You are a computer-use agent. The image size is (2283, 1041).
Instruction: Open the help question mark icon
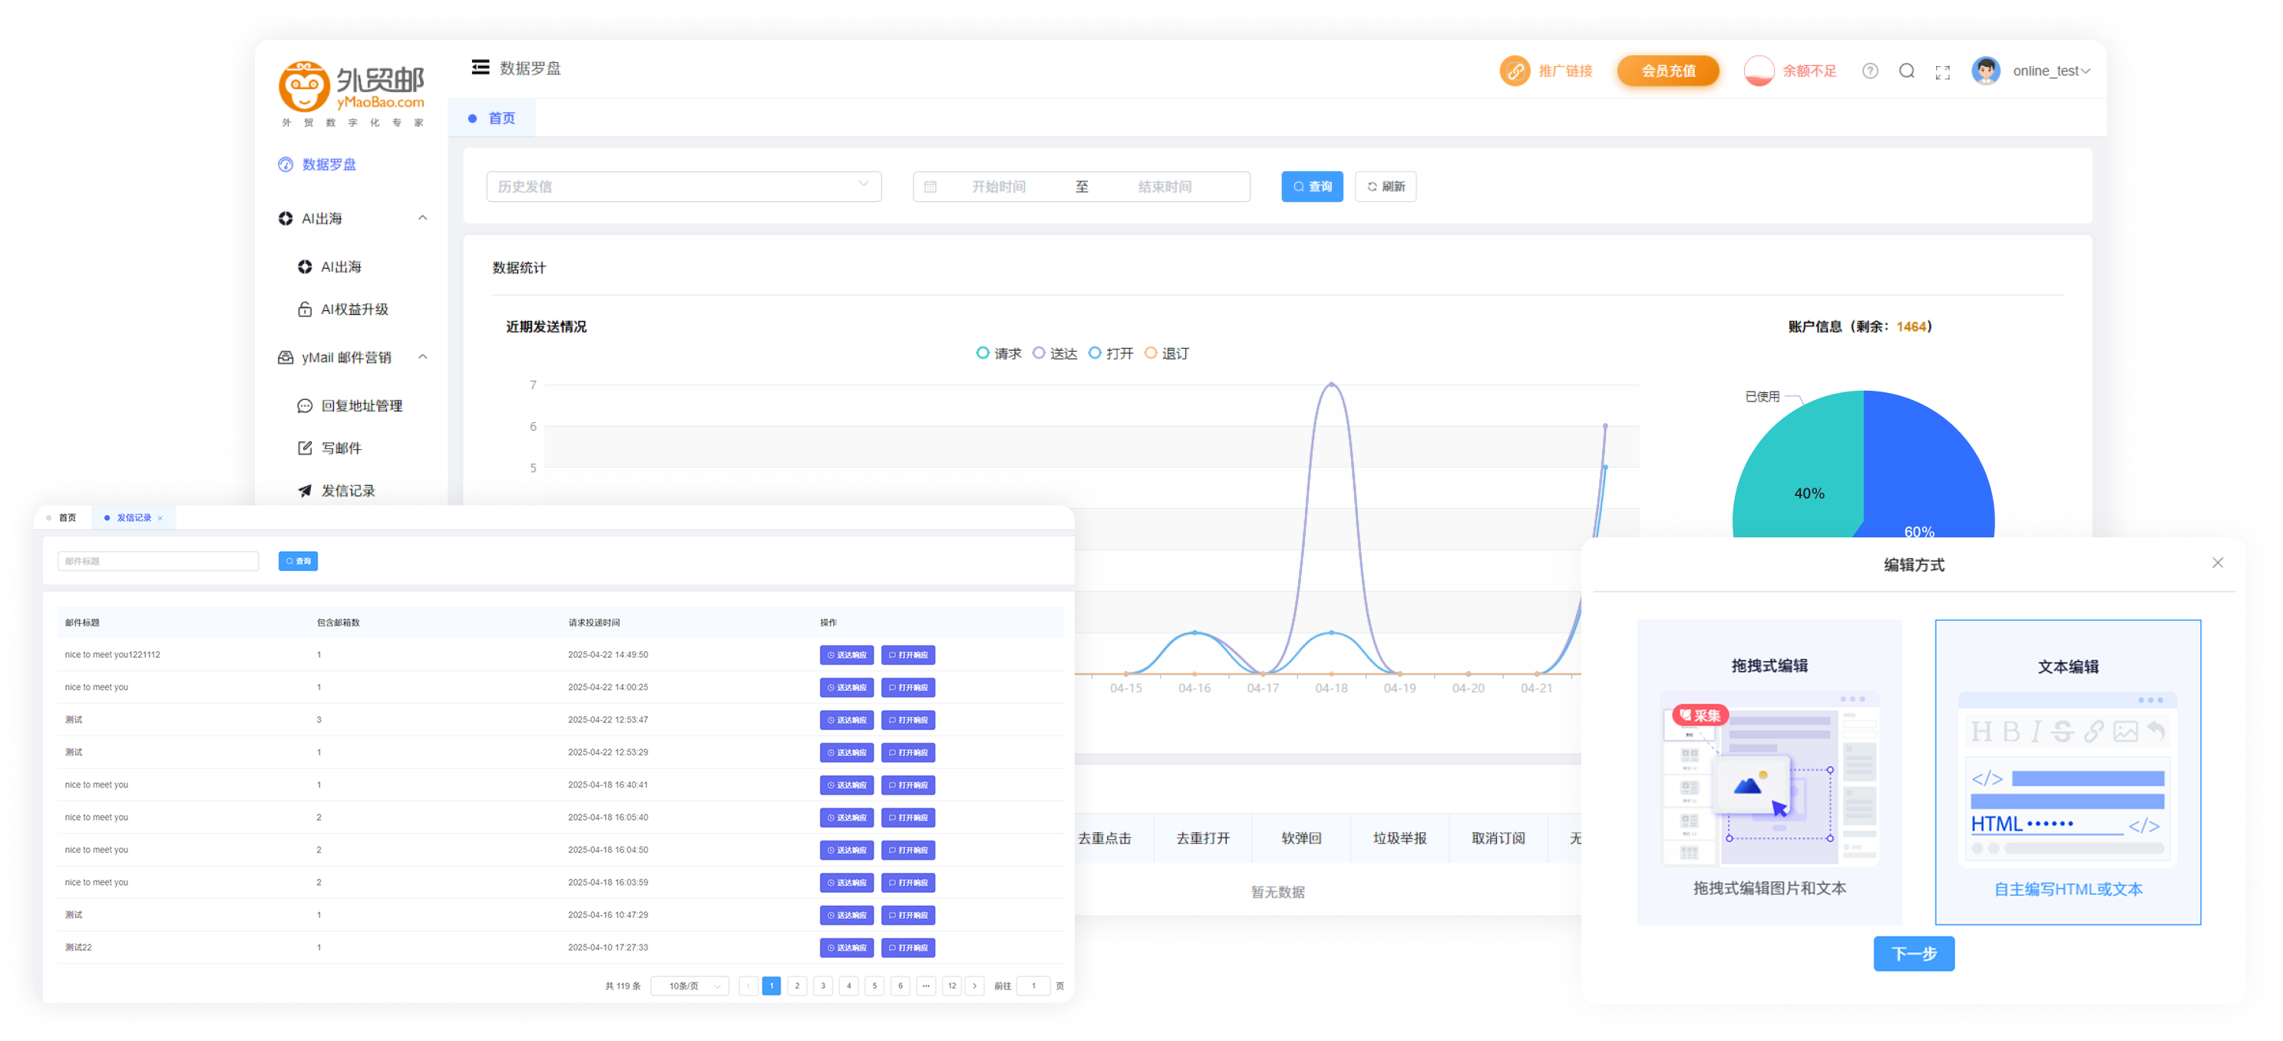tap(1869, 71)
